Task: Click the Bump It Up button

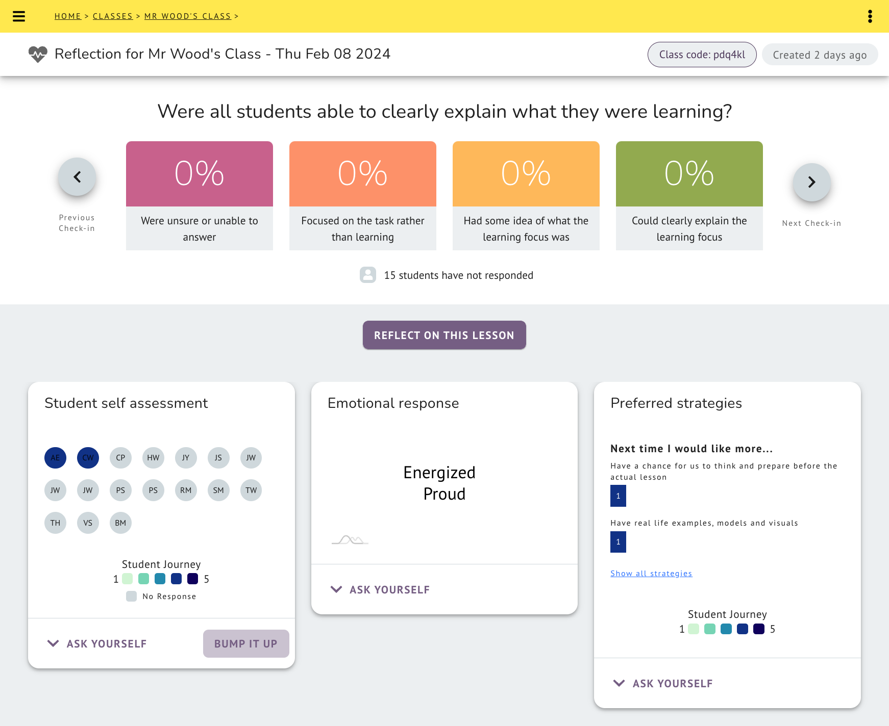Action: tap(246, 643)
